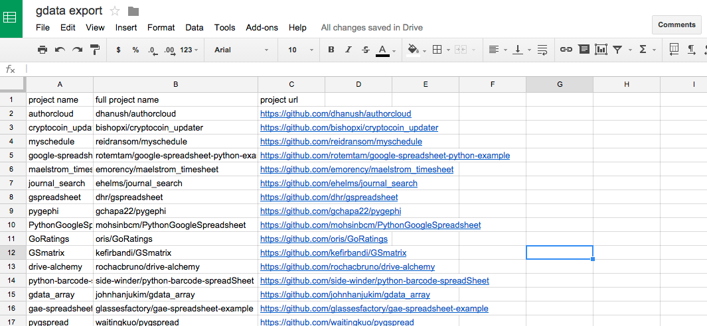The image size is (707, 326).
Task: Toggle strikethrough formatting
Action: 366,50
